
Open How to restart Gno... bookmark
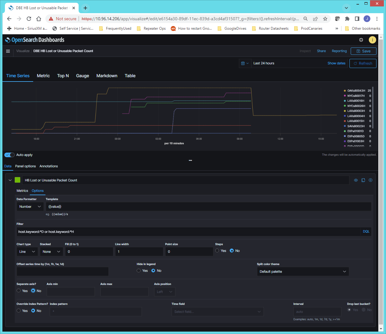coord(192,28)
